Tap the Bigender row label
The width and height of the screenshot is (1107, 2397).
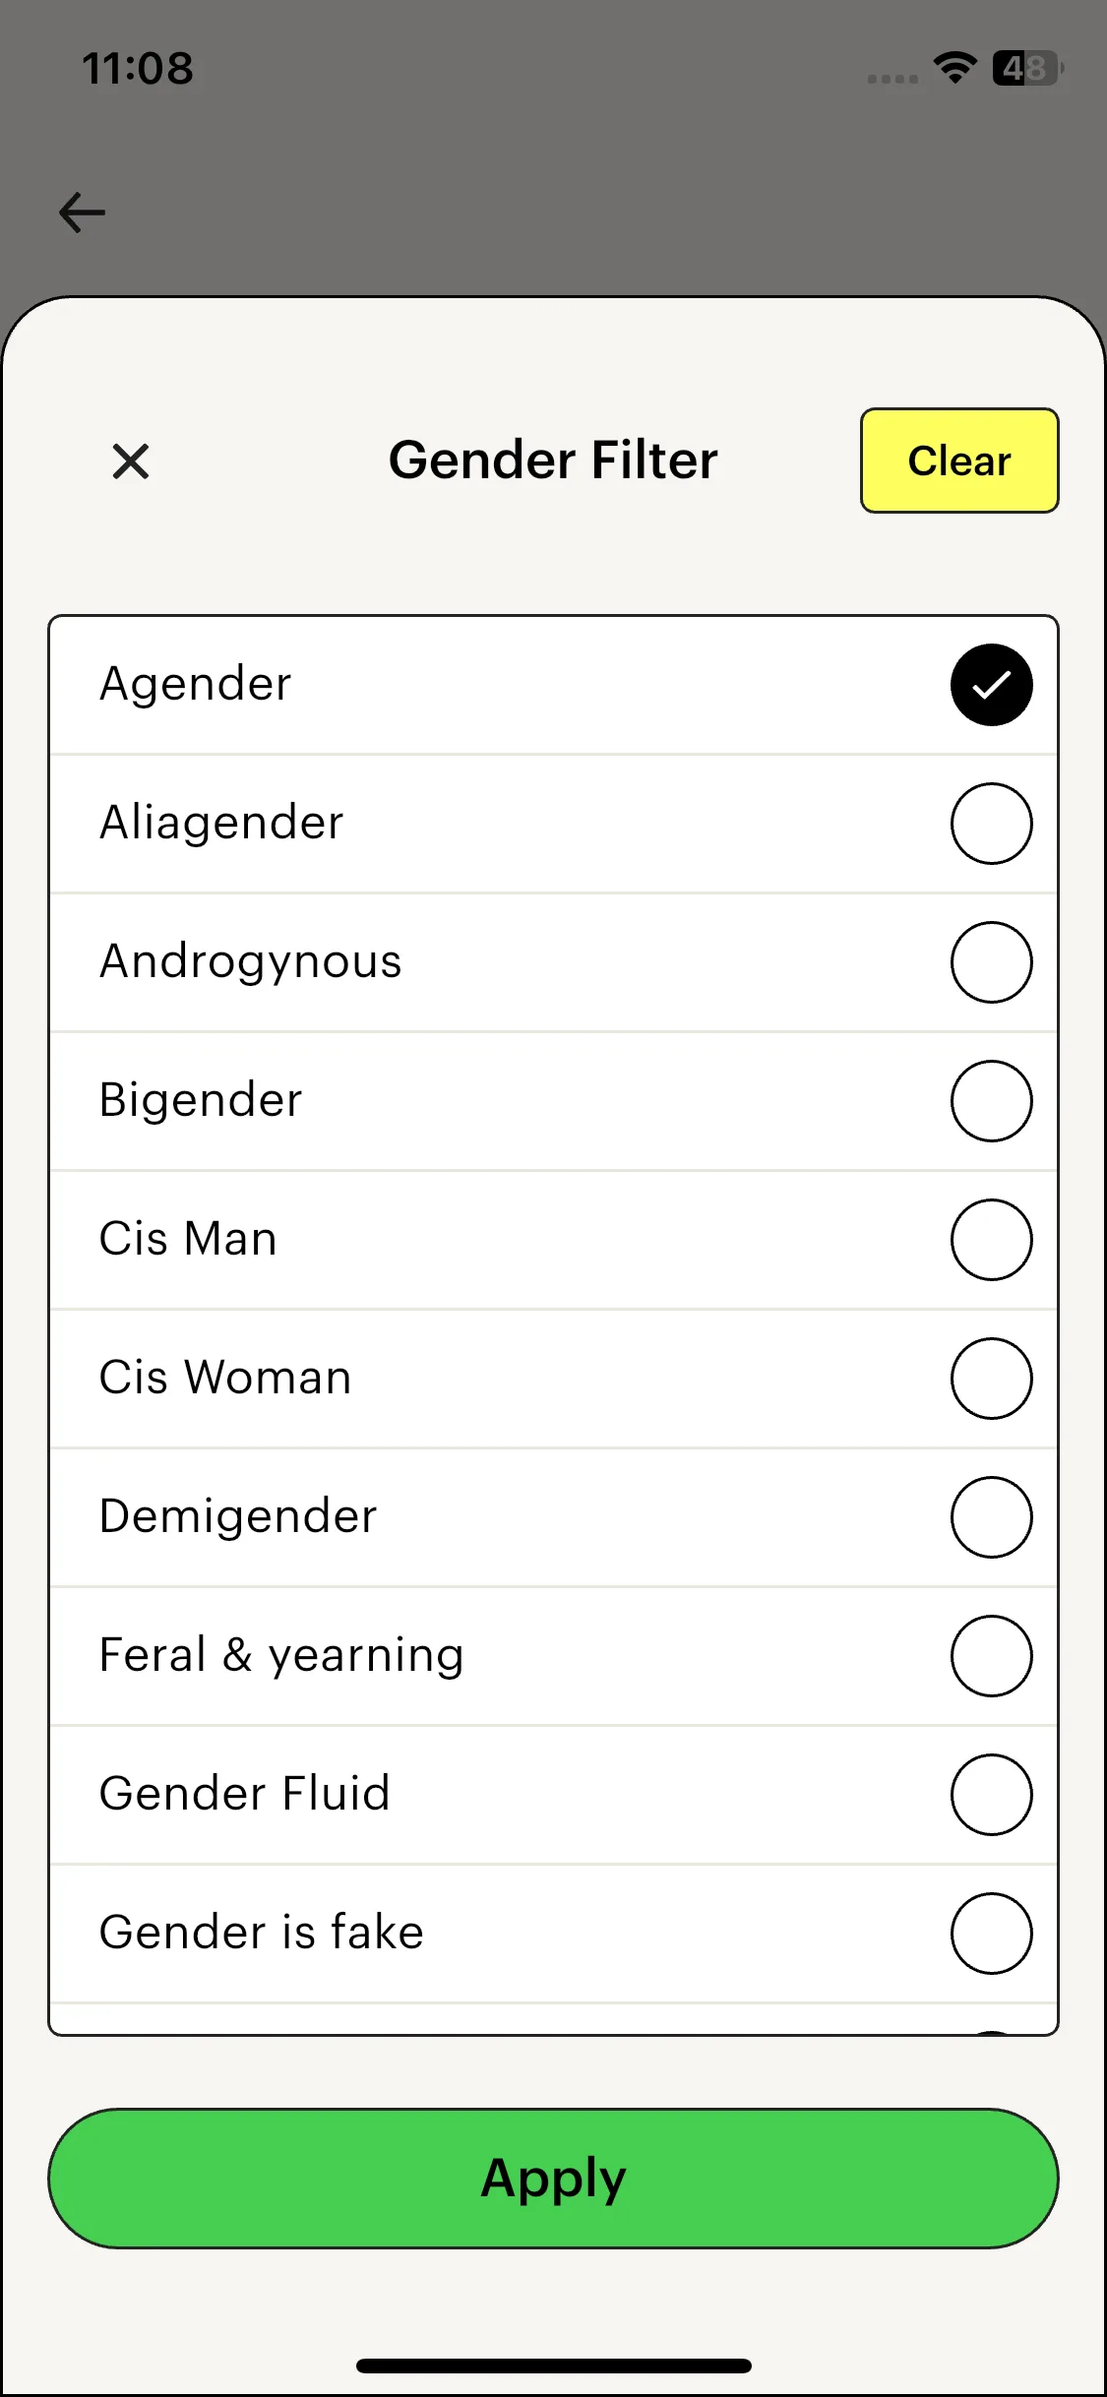tap(201, 1100)
